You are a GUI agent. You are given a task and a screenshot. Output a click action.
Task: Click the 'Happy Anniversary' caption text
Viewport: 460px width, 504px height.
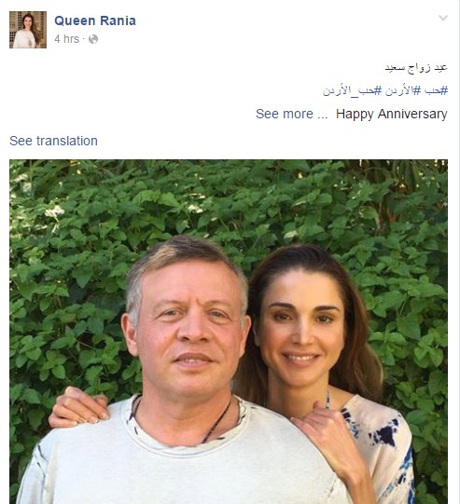(392, 114)
